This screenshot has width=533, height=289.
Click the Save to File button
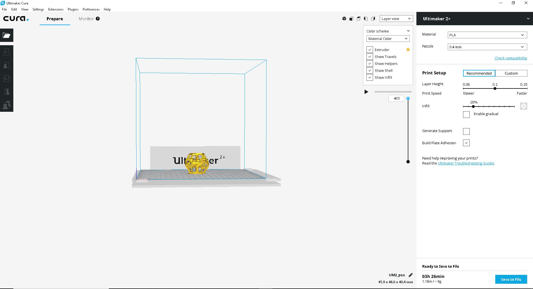point(511,279)
